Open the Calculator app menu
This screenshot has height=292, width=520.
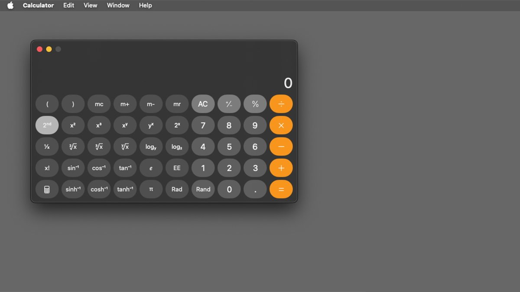pos(38,5)
